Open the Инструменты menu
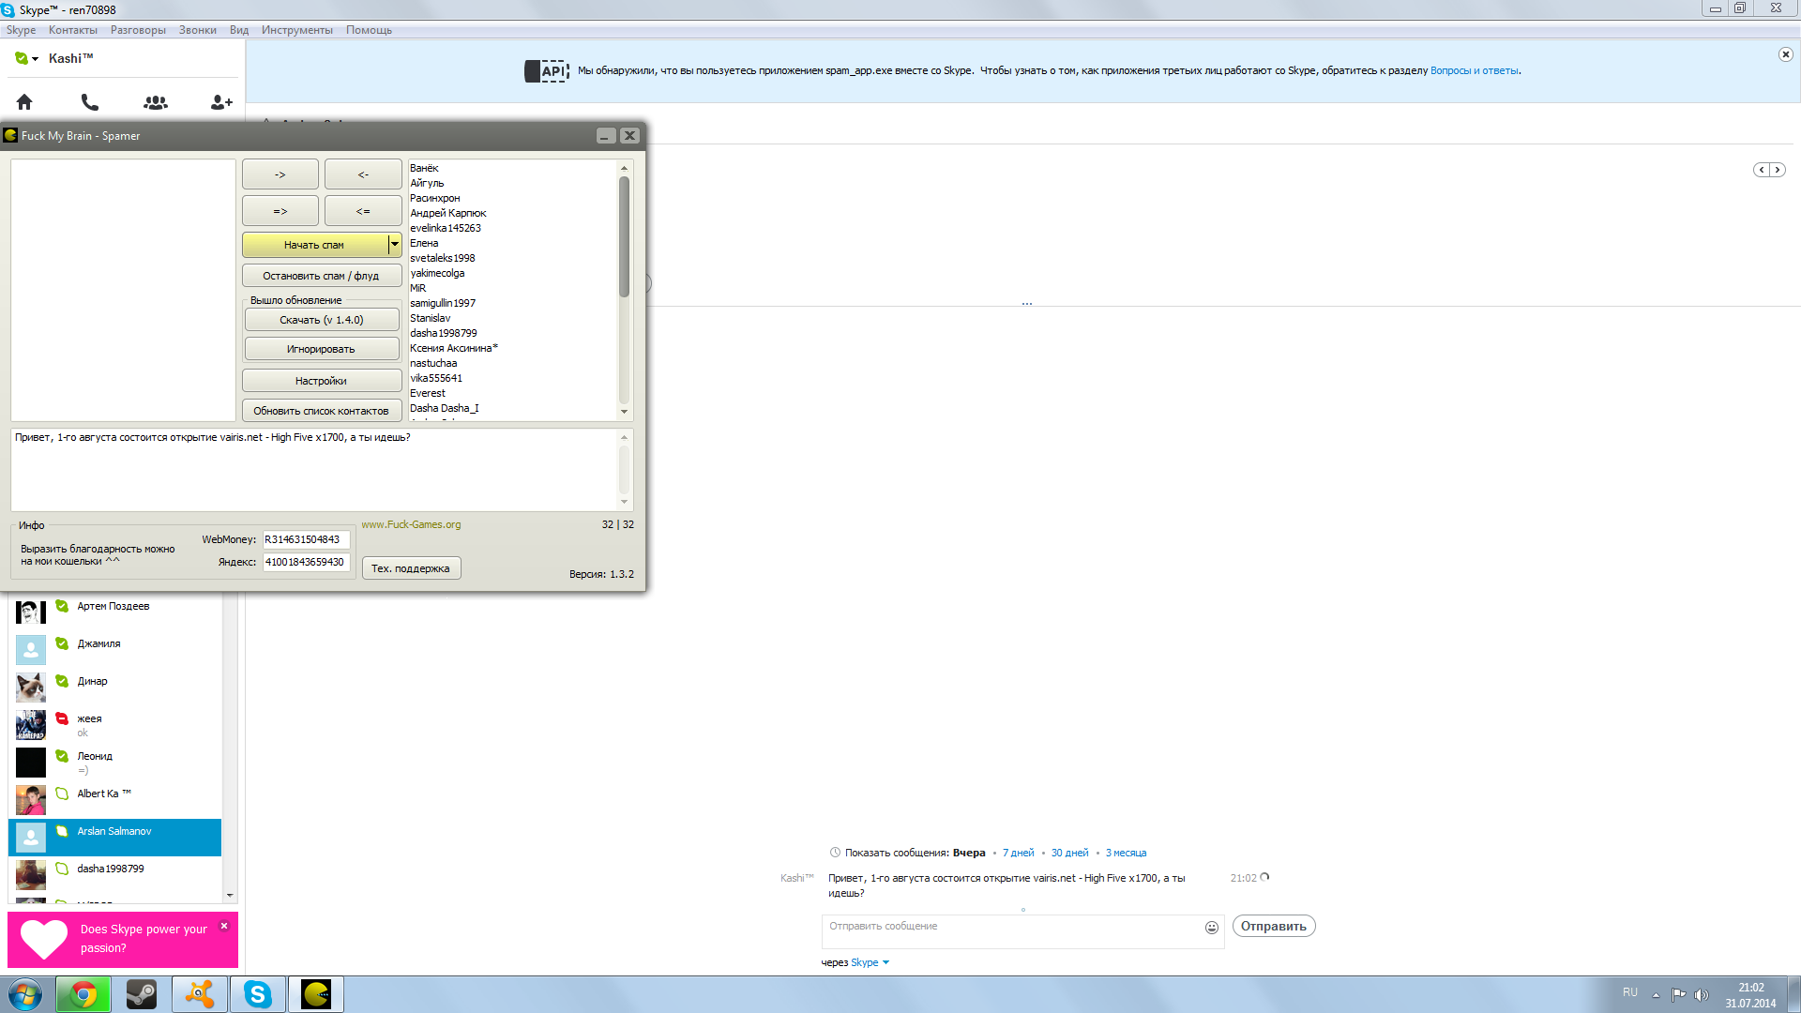Image resolution: width=1801 pixels, height=1013 pixels. [x=297, y=30]
